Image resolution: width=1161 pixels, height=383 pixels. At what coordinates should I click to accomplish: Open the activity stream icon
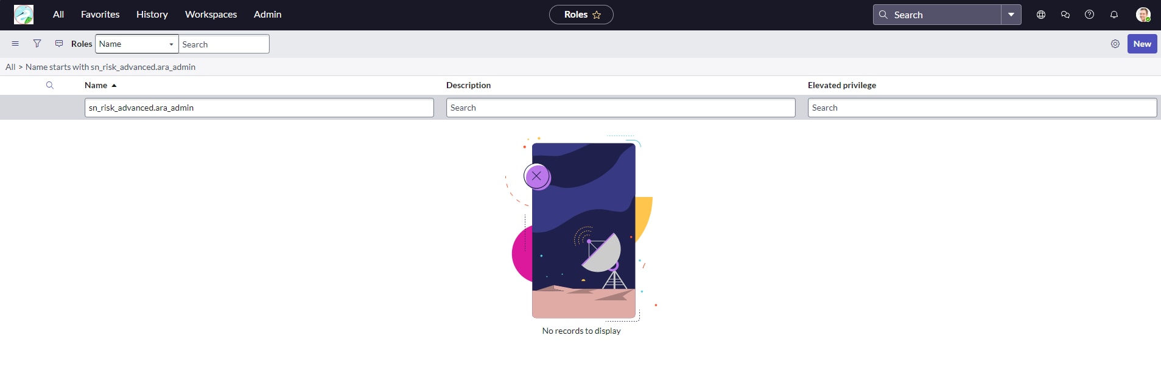coord(59,44)
